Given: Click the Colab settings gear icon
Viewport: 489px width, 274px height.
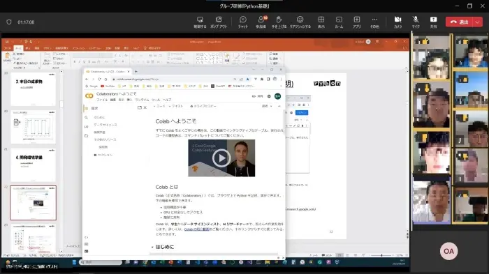Looking at the screenshot, I should point(269,96).
